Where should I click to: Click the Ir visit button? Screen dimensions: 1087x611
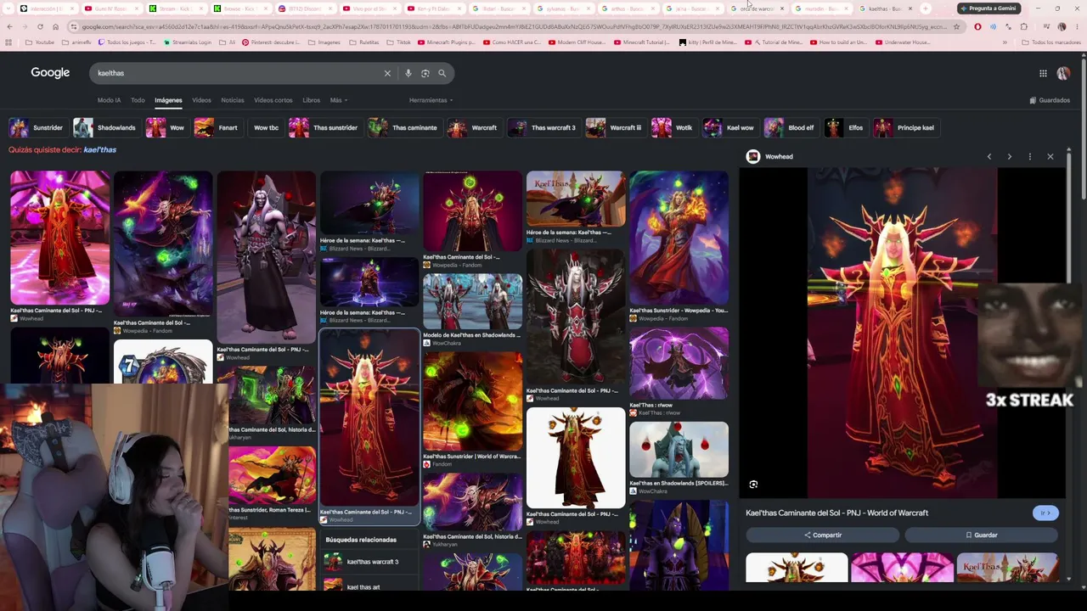click(x=1045, y=513)
